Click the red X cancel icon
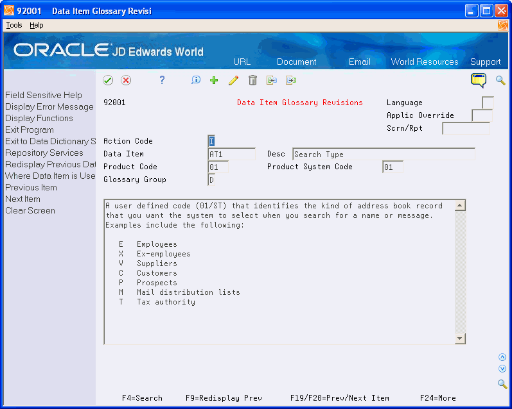512x409 pixels. [x=126, y=80]
